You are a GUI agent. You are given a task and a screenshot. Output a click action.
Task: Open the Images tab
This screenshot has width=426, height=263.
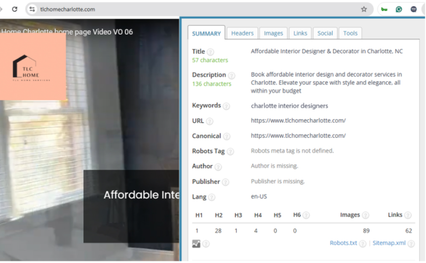273,33
